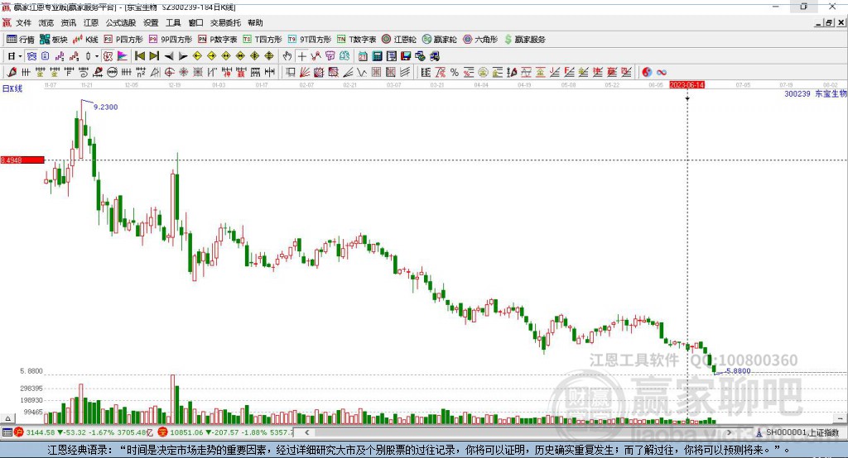Open the 公式选股 menu
This screenshot has height=458, width=848.
[x=121, y=22]
